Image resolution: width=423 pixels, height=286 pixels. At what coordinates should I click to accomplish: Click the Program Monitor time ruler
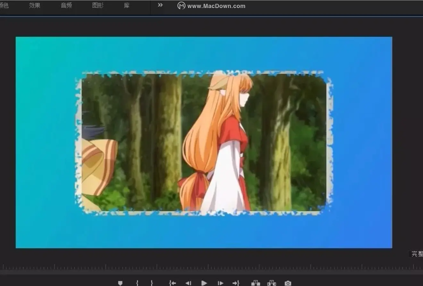[212, 267]
